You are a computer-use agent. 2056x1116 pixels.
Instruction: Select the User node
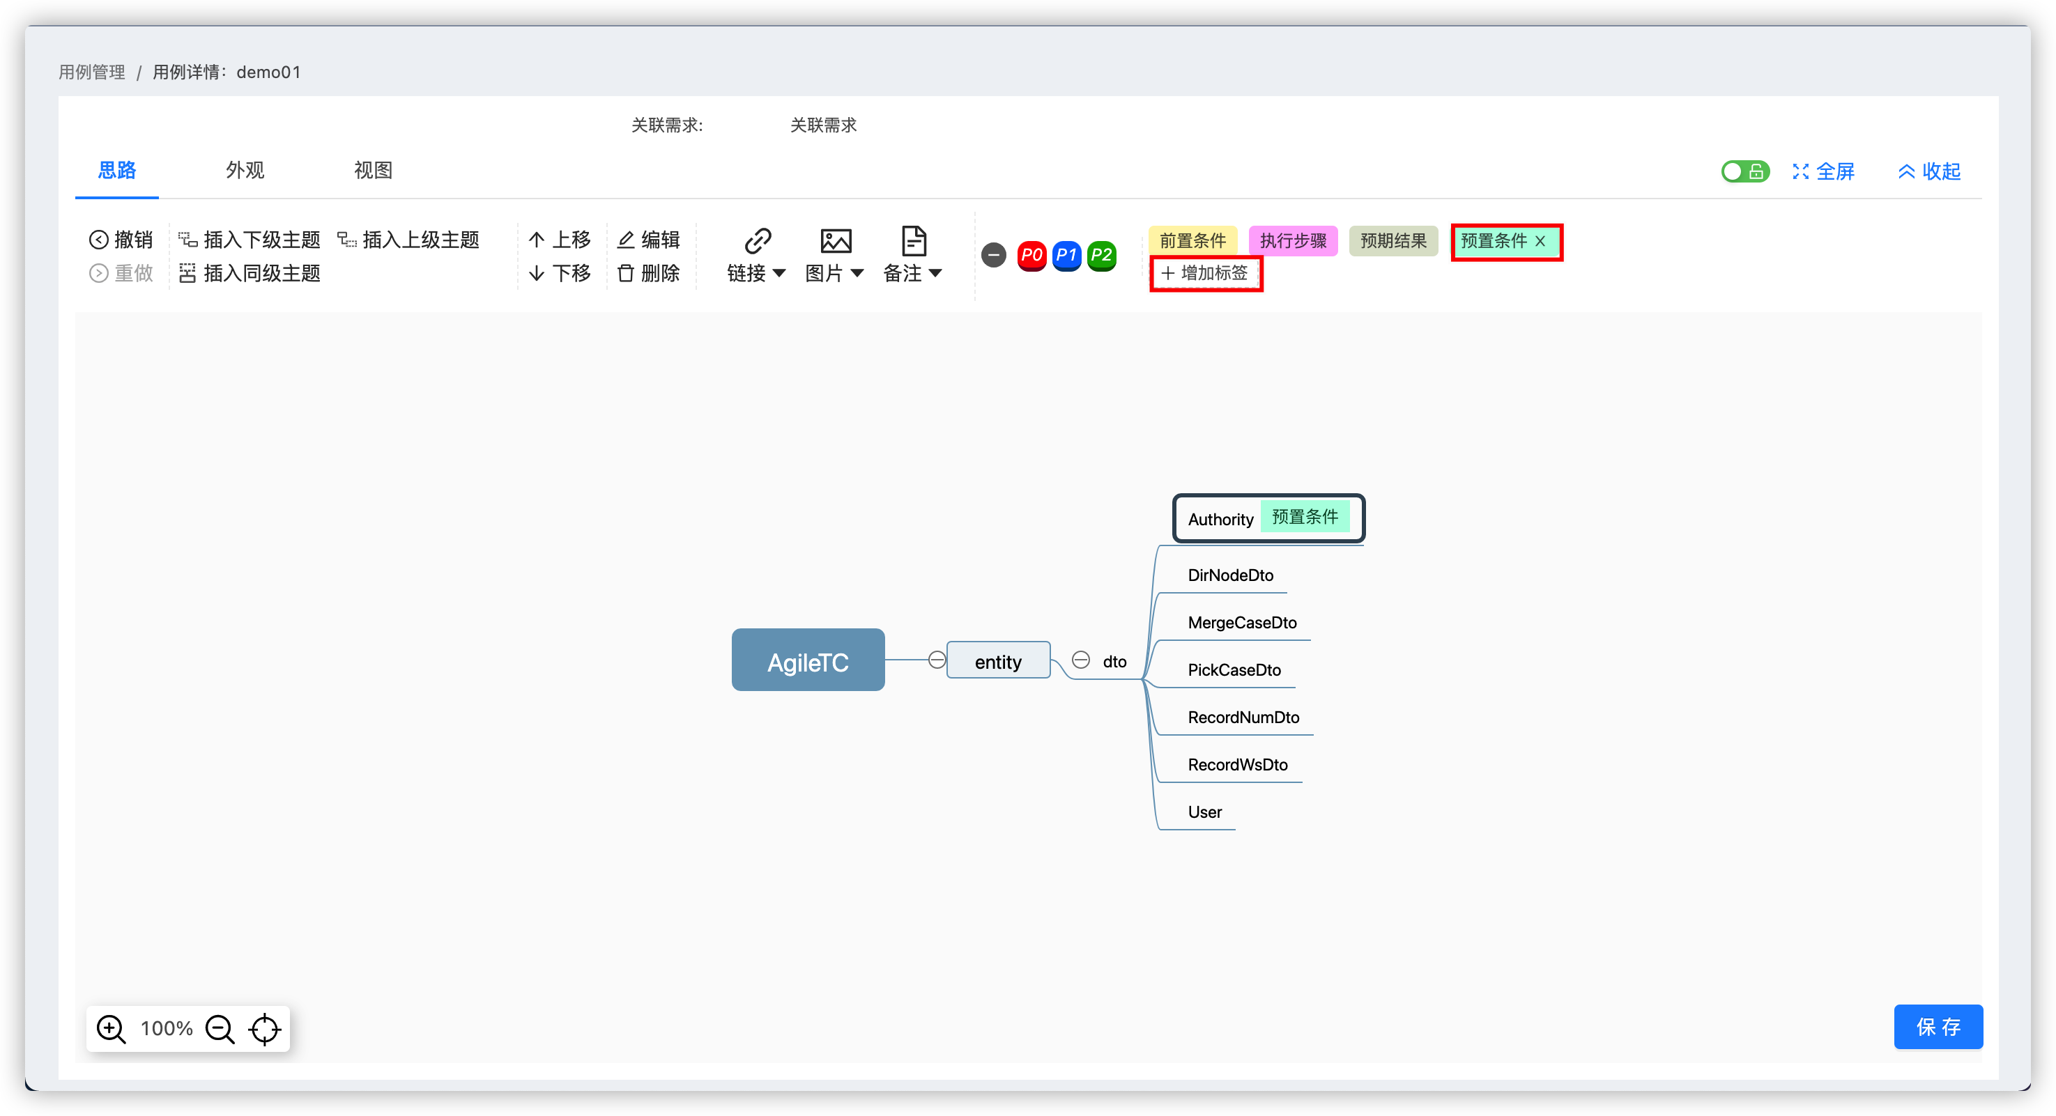pos(1204,812)
